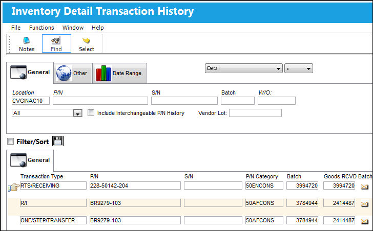Click the Vendor Lot input field
This screenshot has height=231, width=373.
point(256,113)
